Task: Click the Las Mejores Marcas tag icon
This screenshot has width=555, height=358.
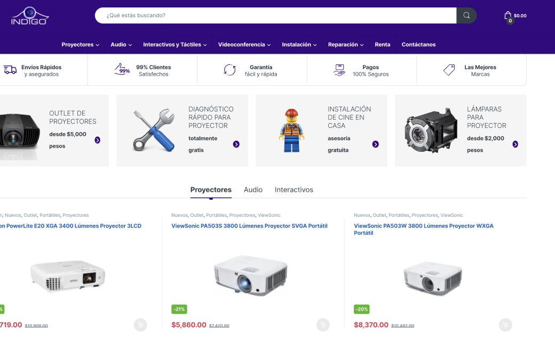Action: click(x=449, y=70)
